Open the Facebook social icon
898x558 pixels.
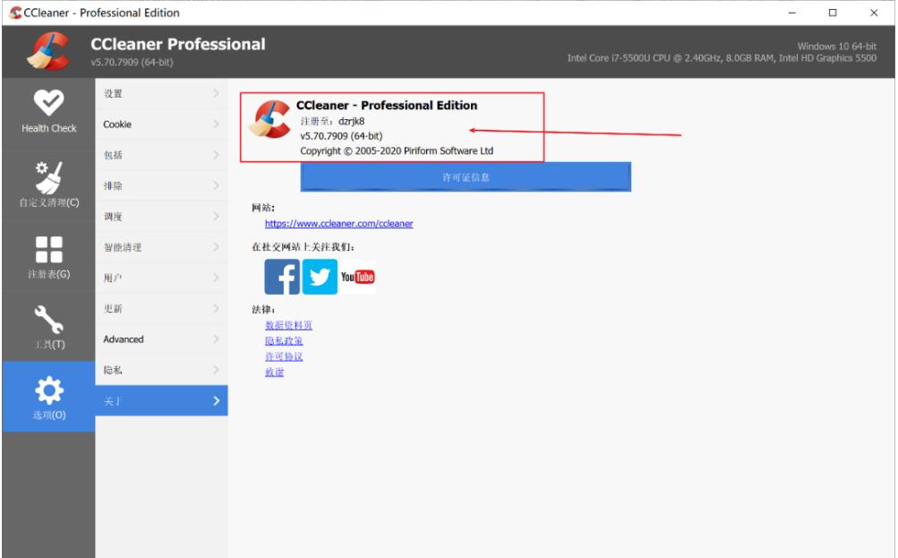click(x=282, y=277)
